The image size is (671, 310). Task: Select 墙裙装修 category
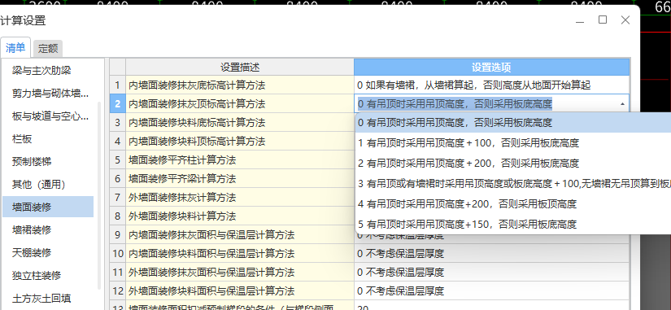[x=48, y=230]
